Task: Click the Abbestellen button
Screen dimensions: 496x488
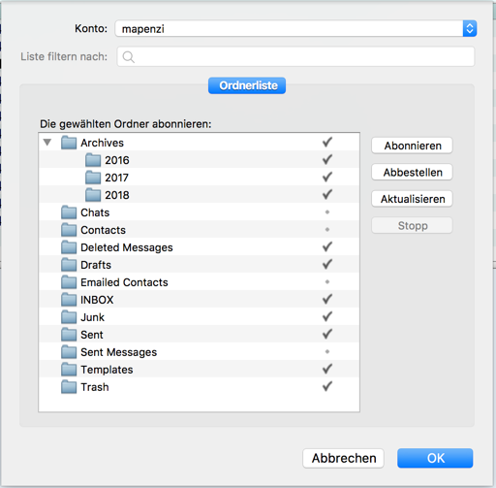Action: pos(412,173)
